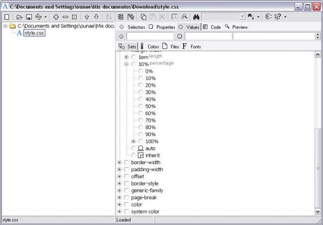323x225 pixels.
Task: Open dropdown arrow next to refresh icon
Action: tap(46, 17)
